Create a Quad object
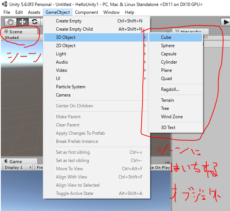The height and width of the screenshot is (211, 230). tap(176, 79)
